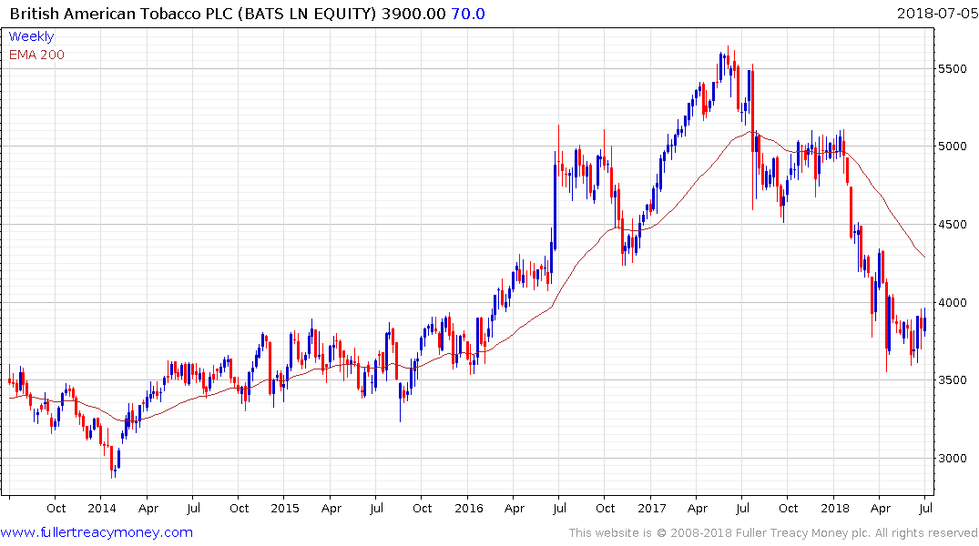Screen dimensions: 979x546
Task: Click the 4000 price axis label
Action: (x=953, y=303)
